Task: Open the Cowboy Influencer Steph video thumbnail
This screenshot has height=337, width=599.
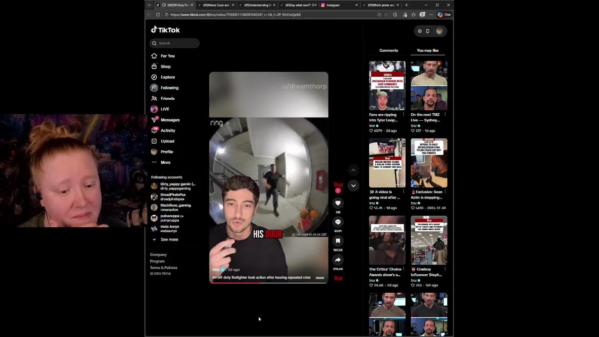Action: (x=429, y=240)
